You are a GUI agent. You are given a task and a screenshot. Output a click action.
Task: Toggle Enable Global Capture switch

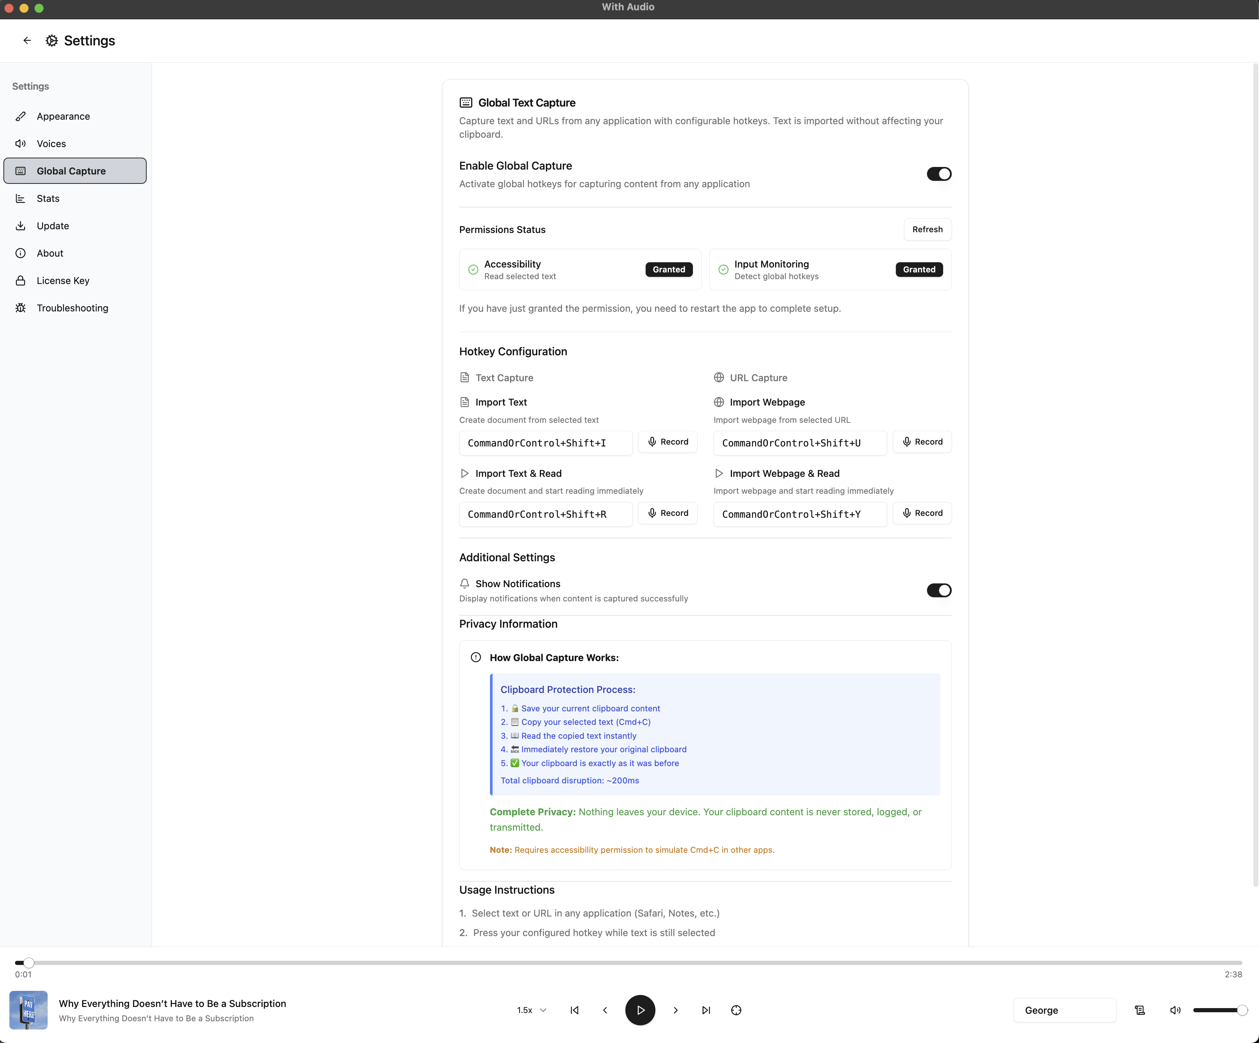point(938,174)
